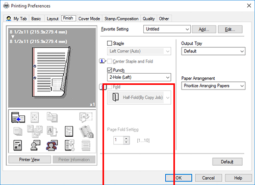Click the greyed stacked pages icon

(18, 131)
